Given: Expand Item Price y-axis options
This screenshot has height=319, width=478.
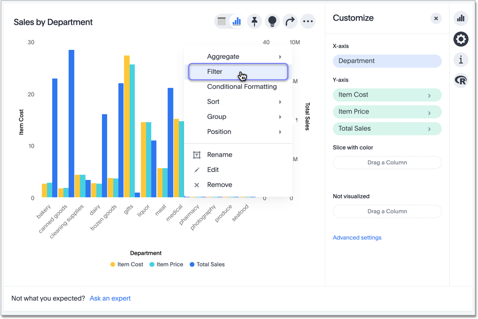Looking at the screenshot, I should pyautogui.click(x=429, y=112).
